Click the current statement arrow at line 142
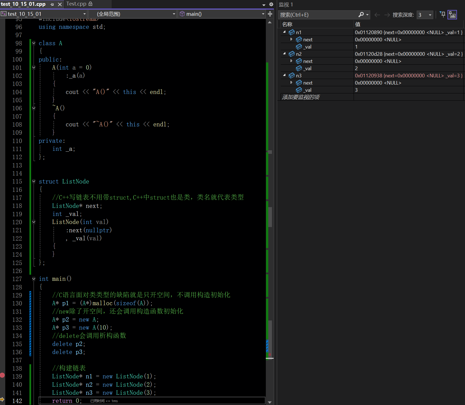This screenshot has width=465, height=405. pyautogui.click(x=2, y=399)
